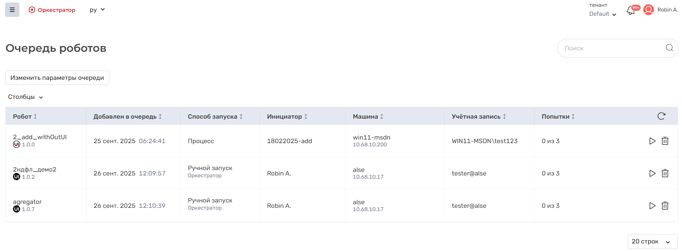Change the 20 строк rows-per-page selector
682x251 pixels.
(x=652, y=242)
